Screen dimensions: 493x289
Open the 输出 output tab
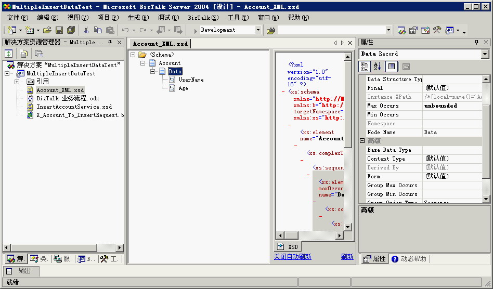click(x=21, y=271)
